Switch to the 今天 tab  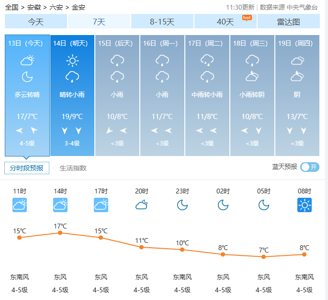click(x=35, y=22)
